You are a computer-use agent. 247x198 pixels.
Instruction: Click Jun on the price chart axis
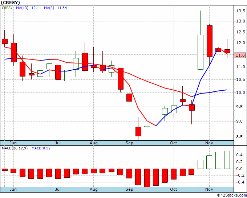coord(13,143)
